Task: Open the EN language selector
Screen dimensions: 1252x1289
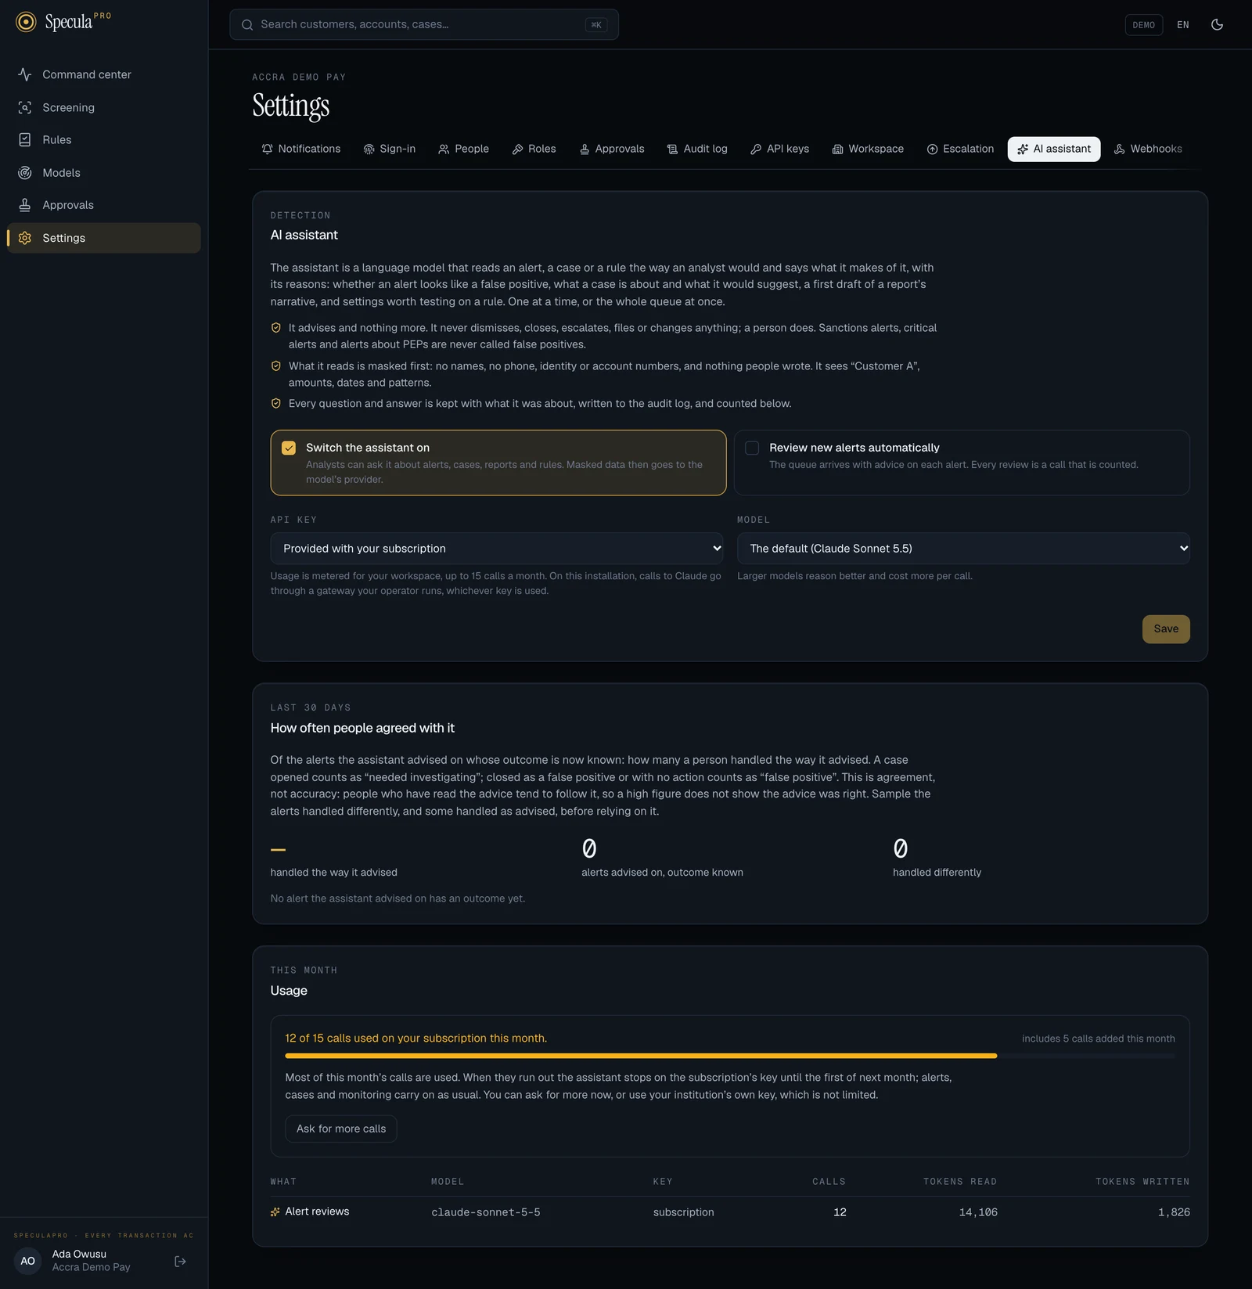Action: [x=1183, y=25]
